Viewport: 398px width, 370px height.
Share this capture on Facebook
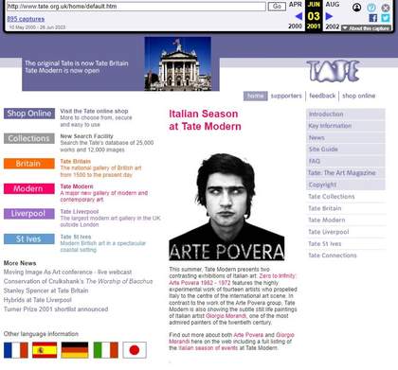(373, 18)
